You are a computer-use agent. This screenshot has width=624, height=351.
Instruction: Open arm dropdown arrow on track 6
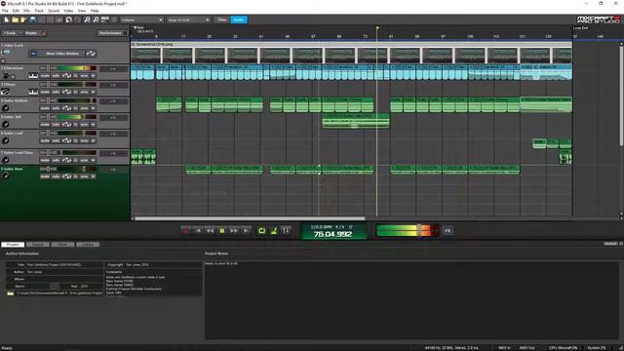[x=94, y=140]
